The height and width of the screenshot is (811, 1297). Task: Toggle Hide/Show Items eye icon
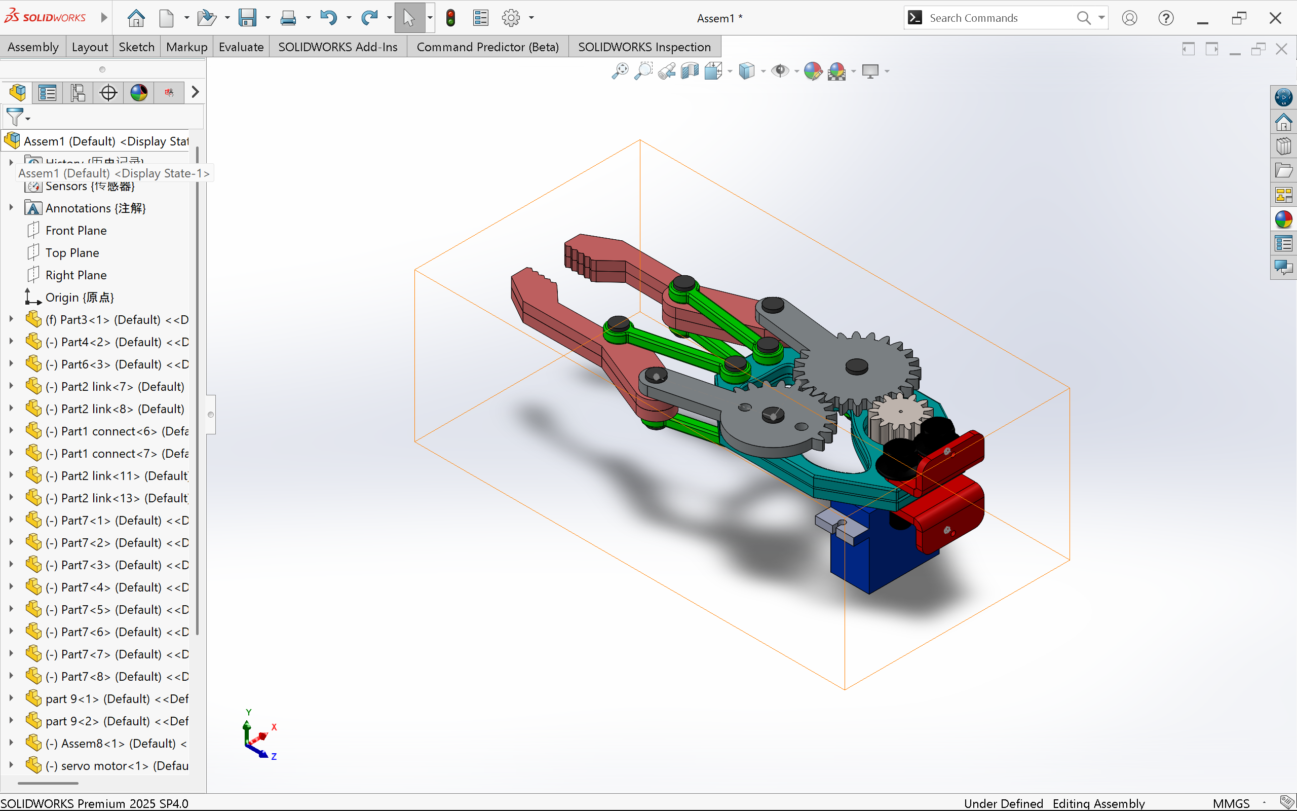pos(780,71)
